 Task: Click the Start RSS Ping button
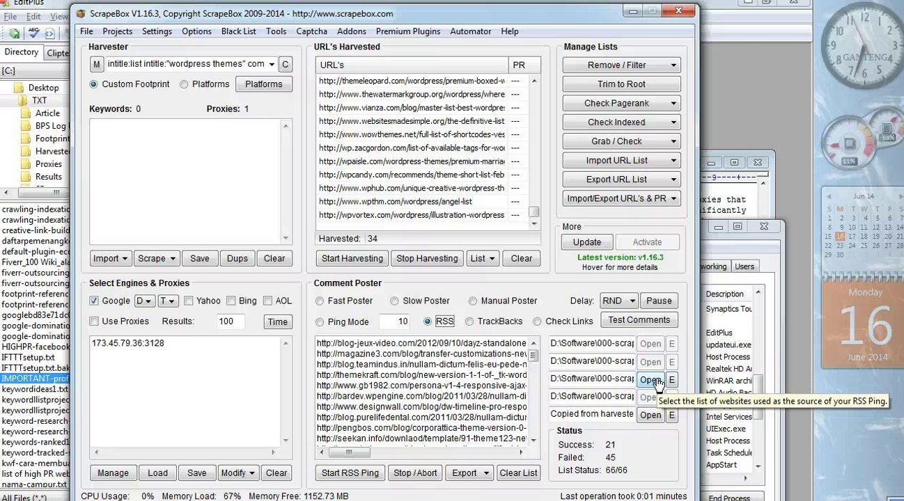pos(350,473)
